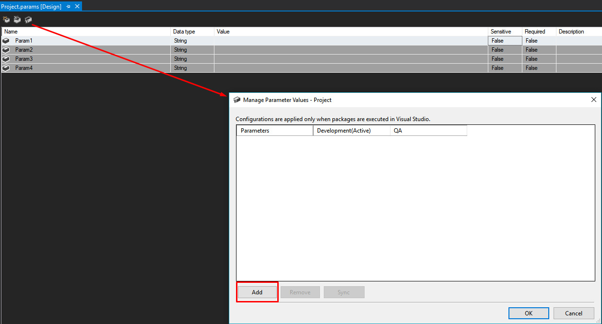Image resolution: width=602 pixels, height=324 pixels.
Task: Click the Description column header
Action: coord(579,32)
